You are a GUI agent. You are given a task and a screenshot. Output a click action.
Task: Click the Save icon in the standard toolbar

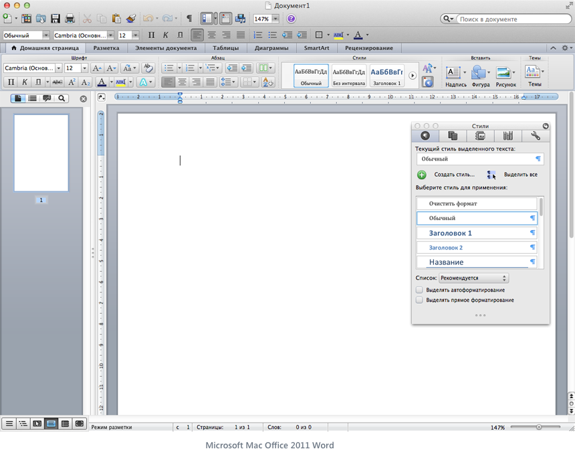55,18
